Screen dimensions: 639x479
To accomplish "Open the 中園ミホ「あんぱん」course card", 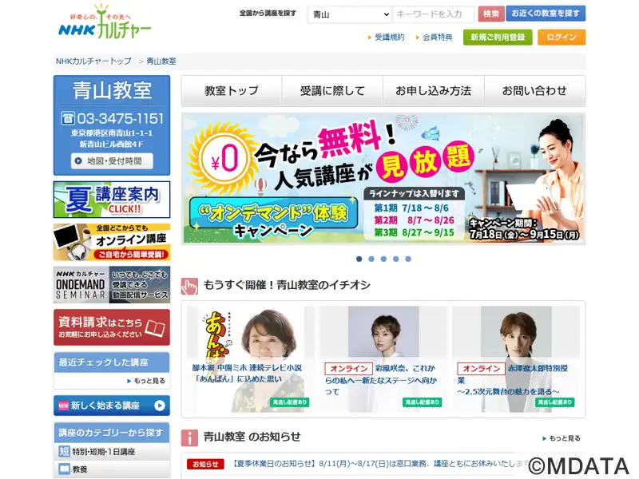I will [251, 359].
